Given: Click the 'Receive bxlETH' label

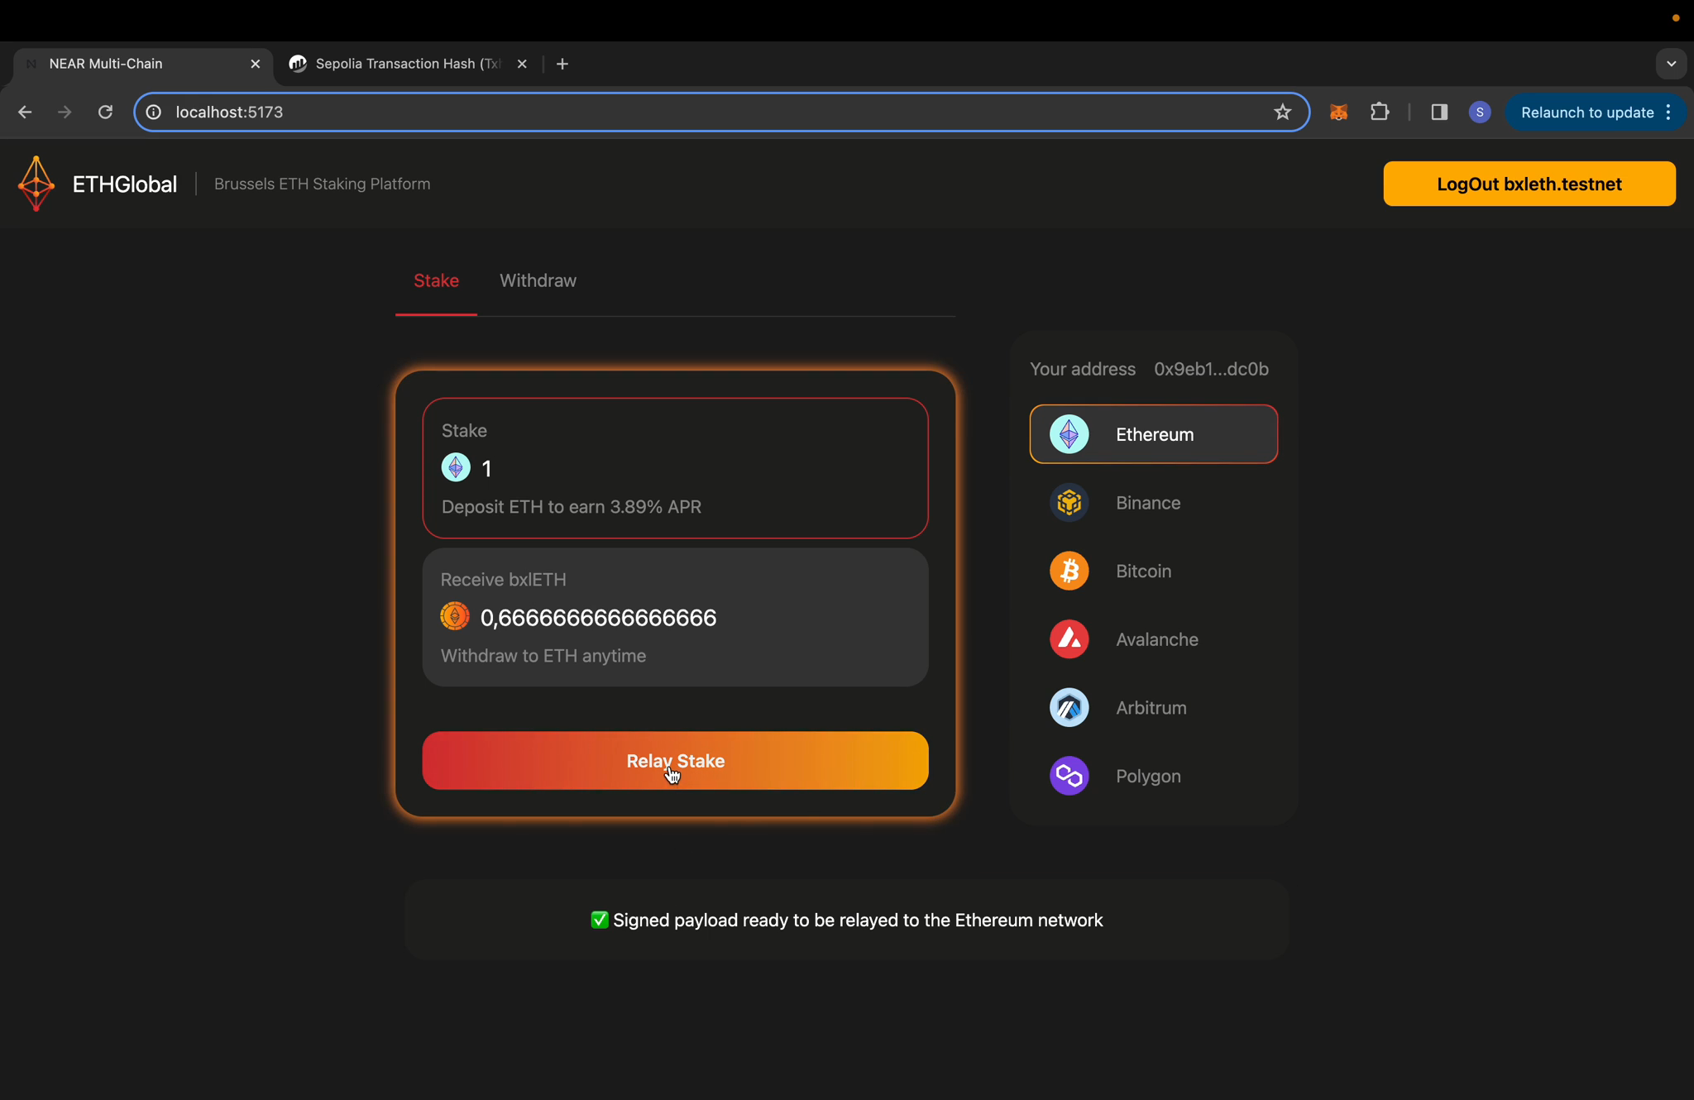Looking at the screenshot, I should [x=503, y=580].
